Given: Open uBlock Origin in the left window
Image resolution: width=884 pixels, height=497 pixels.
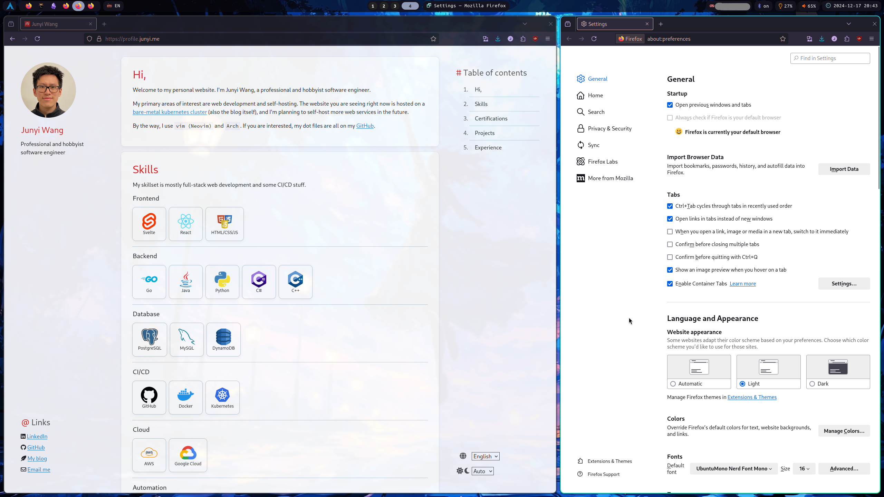Looking at the screenshot, I should (535, 39).
